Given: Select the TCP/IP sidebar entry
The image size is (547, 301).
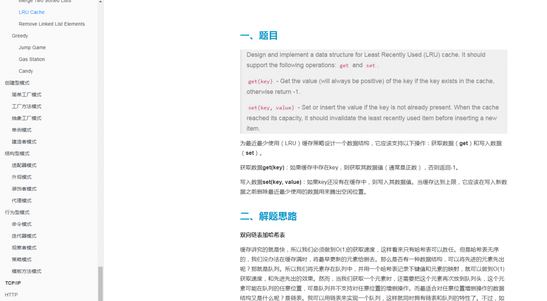Looking at the screenshot, I should coord(13,283).
